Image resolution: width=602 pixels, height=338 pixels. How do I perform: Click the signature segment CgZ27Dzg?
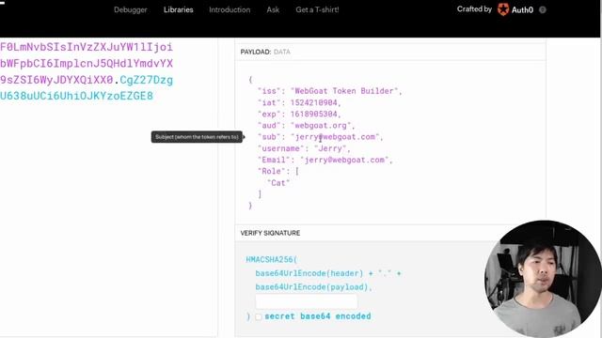(147, 80)
